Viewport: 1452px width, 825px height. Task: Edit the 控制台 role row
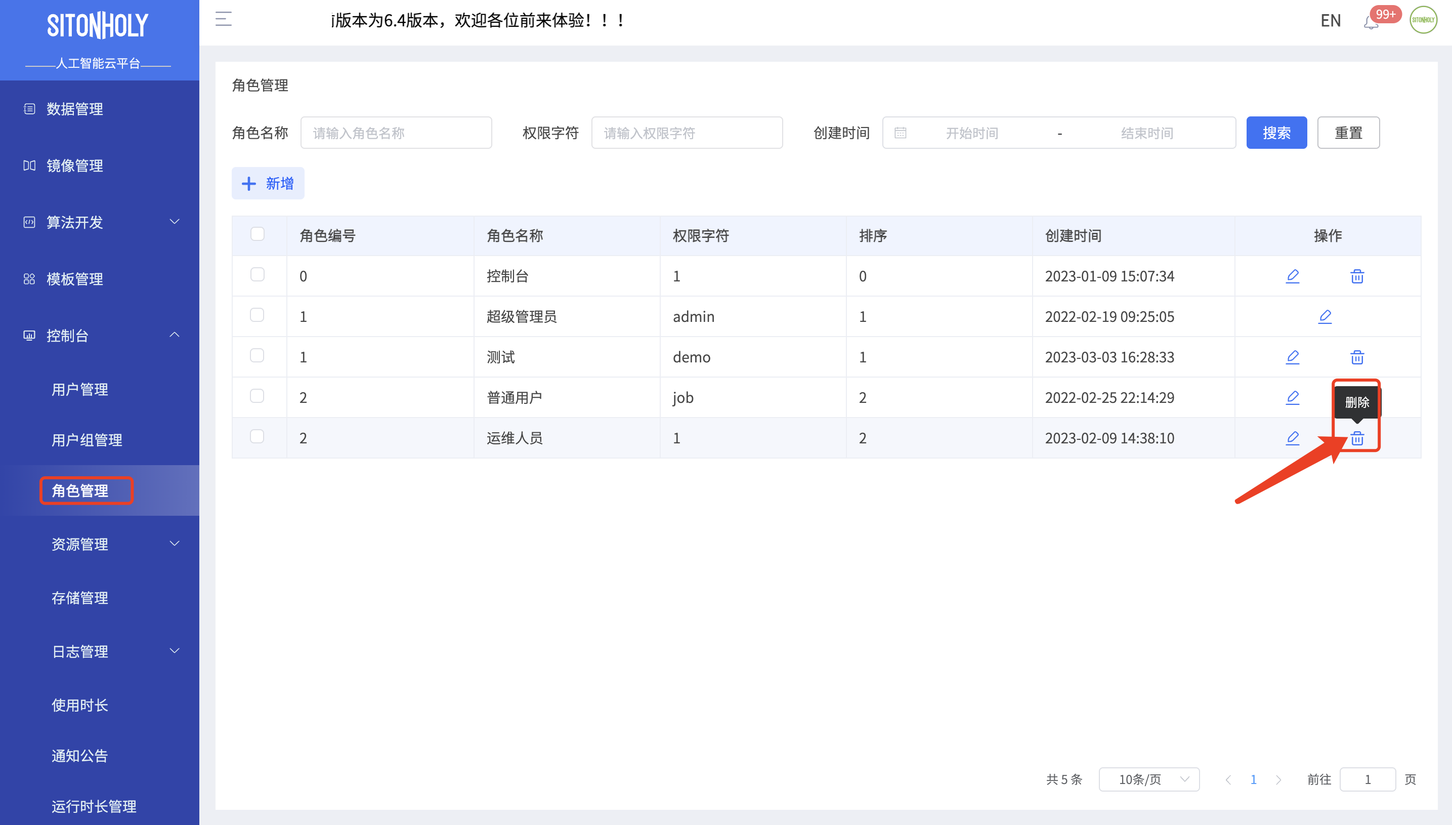(x=1292, y=276)
